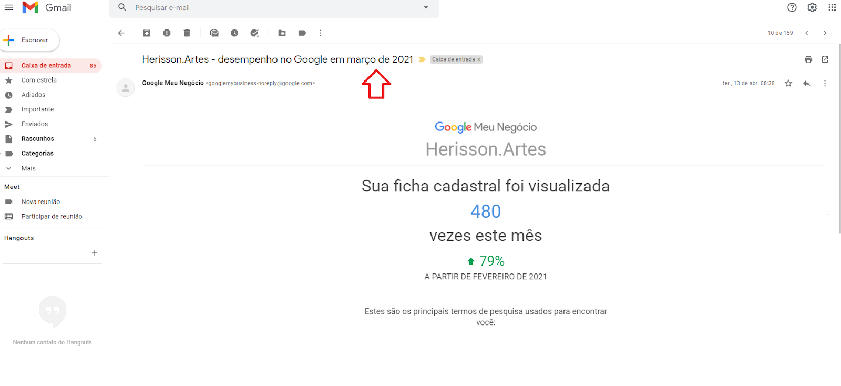Viewport: 841px width, 386px height.
Task: Expand the Mais sidebar list
Action: (x=51, y=168)
